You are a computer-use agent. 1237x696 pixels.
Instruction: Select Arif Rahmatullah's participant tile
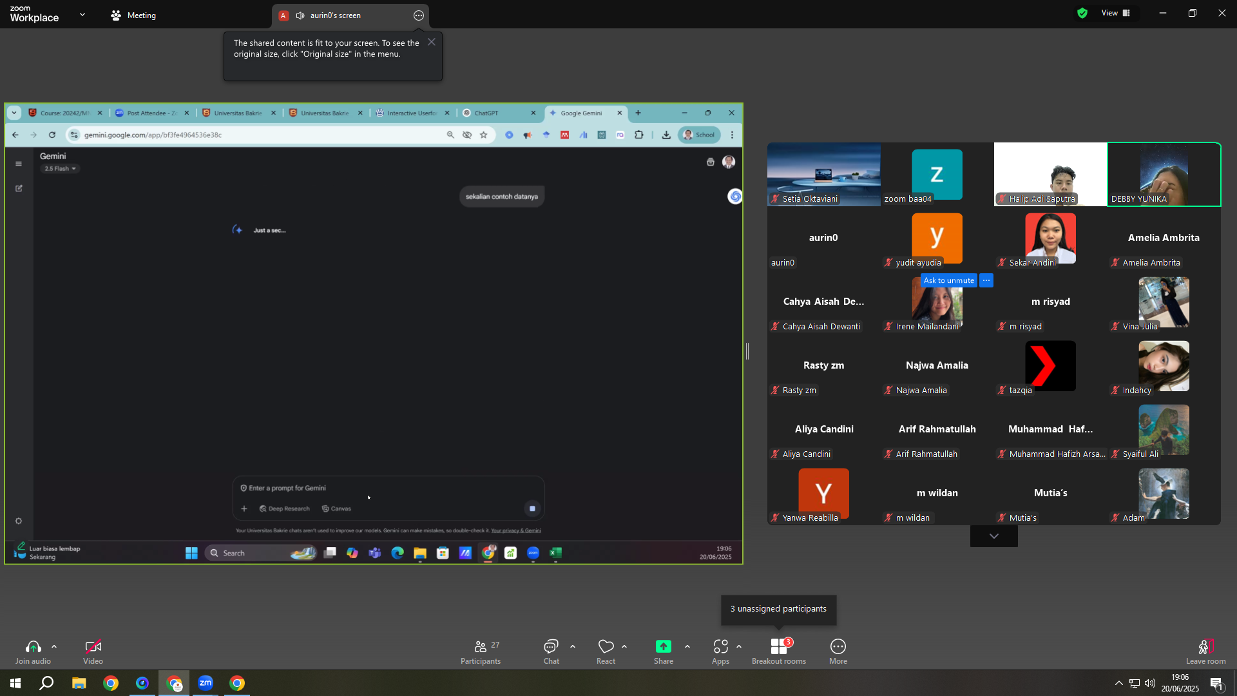tap(937, 429)
